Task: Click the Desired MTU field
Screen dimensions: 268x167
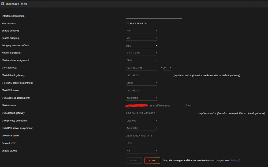Action: coord(141,143)
